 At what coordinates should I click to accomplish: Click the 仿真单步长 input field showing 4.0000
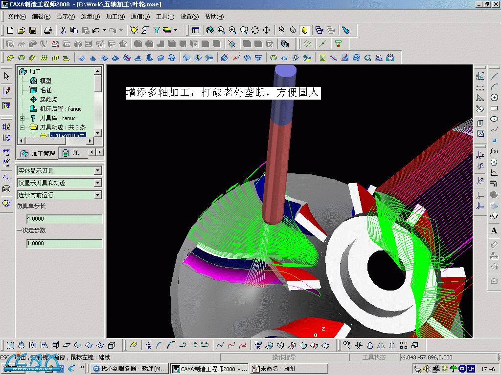pyautogui.click(x=64, y=219)
